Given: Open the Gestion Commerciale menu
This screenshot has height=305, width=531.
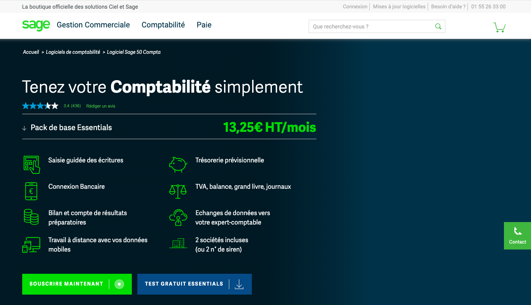Looking at the screenshot, I should [93, 25].
